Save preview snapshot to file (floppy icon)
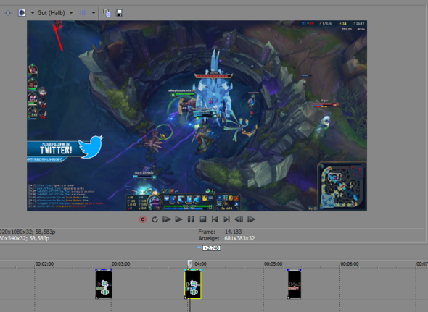Image resolution: width=428 pixels, height=312 pixels. [x=119, y=13]
